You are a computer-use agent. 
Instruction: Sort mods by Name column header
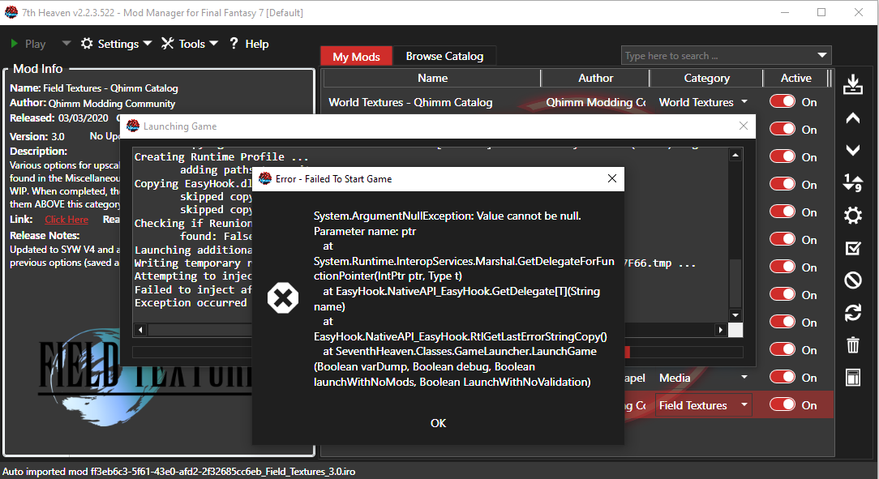pos(432,78)
